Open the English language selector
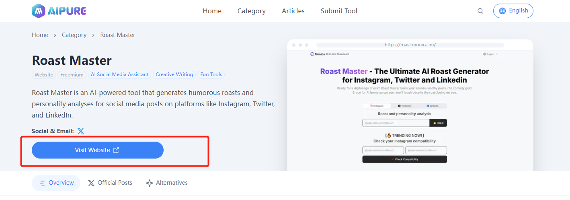 coord(513,11)
